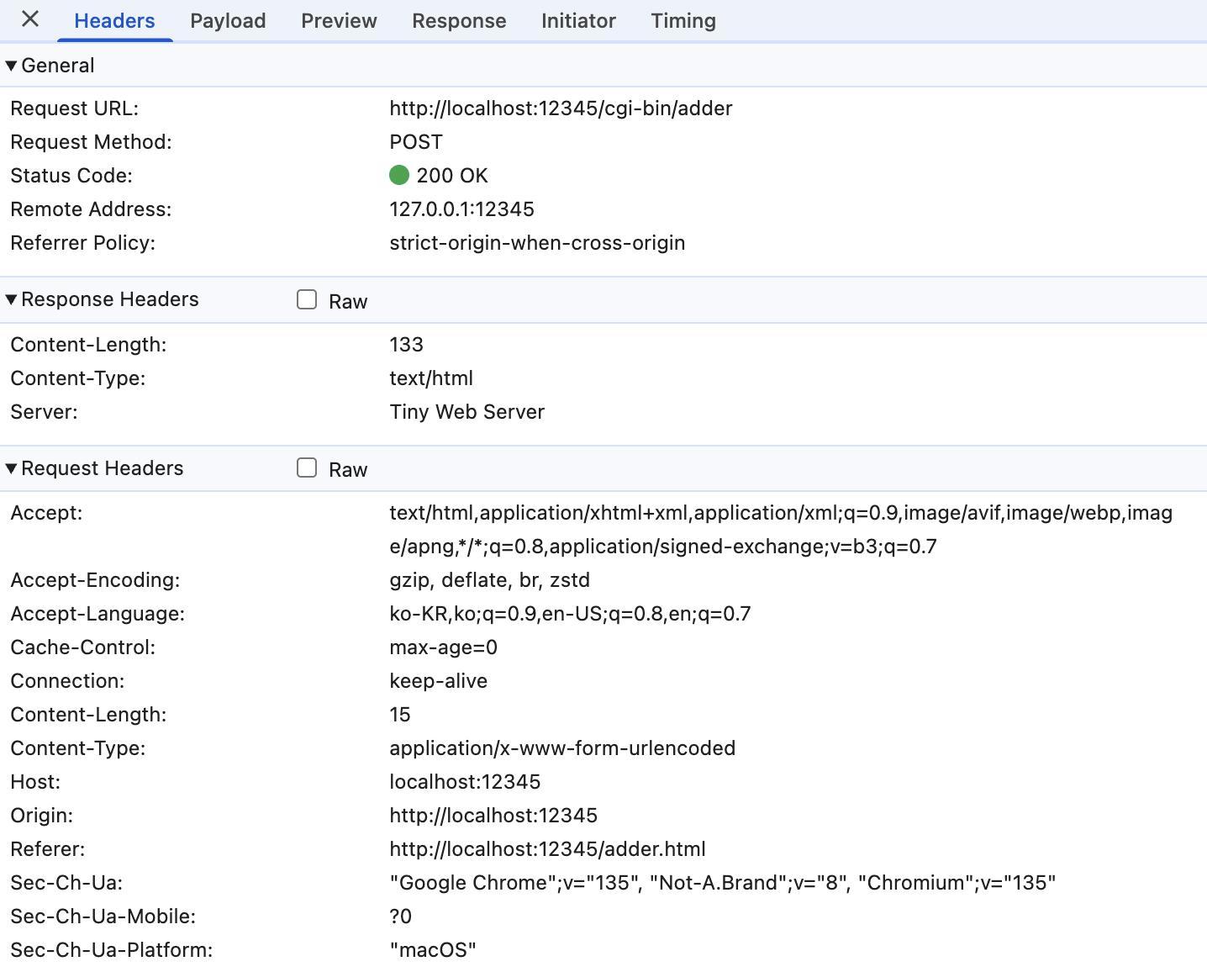The image size is (1207, 972).
Task: Enable Raw view for Response Headers
Action: point(307,300)
